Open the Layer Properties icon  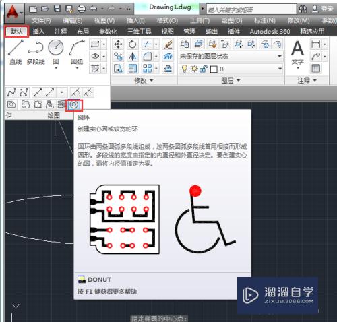point(185,44)
